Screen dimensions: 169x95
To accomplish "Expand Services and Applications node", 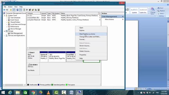I will click(4, 36).
